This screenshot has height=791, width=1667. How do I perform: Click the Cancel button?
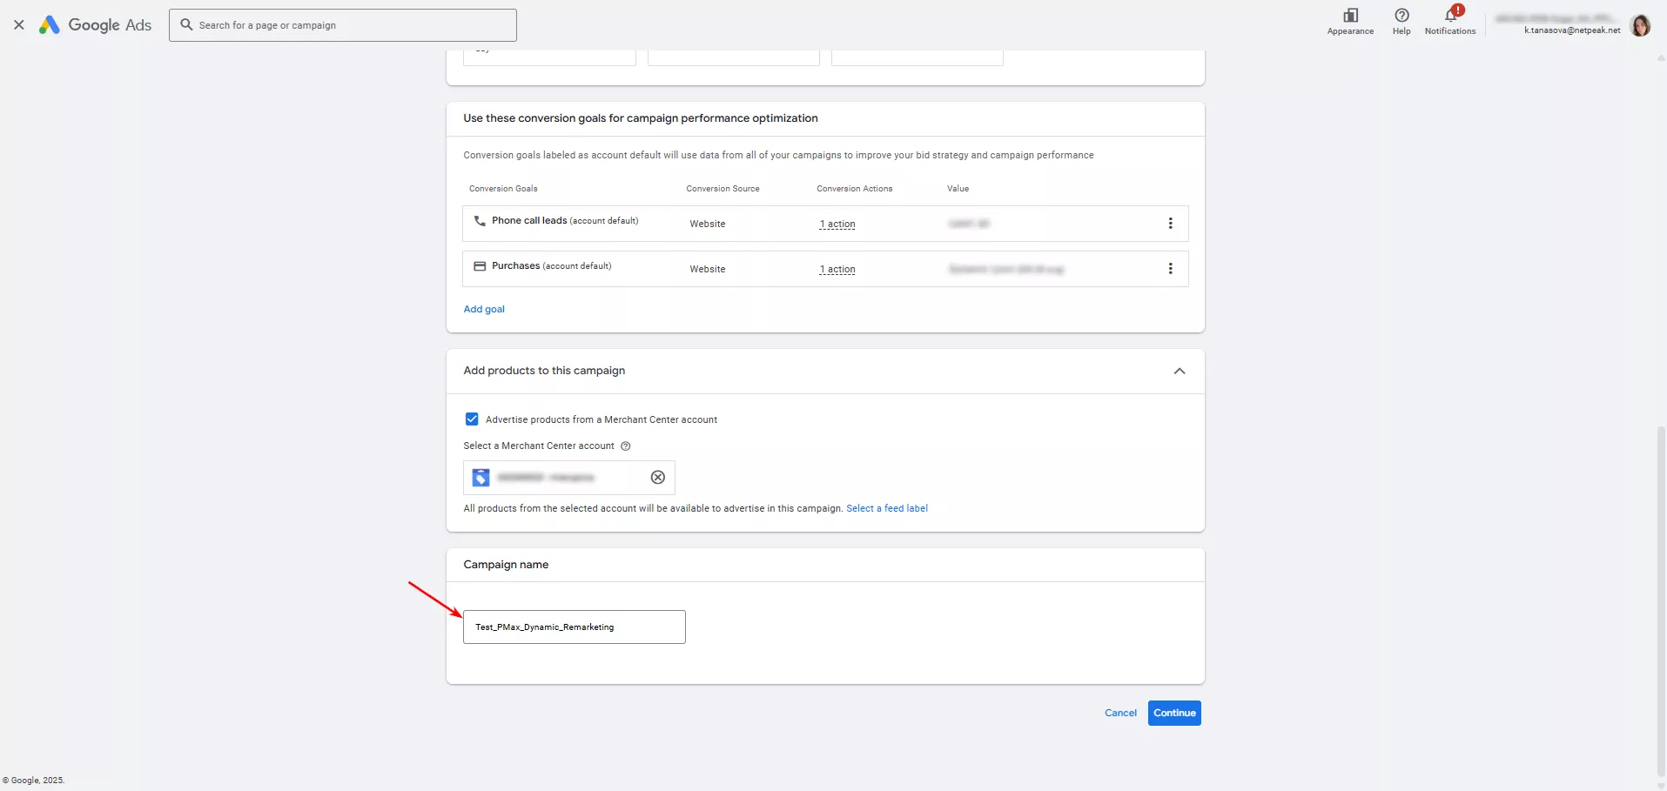1120,713
